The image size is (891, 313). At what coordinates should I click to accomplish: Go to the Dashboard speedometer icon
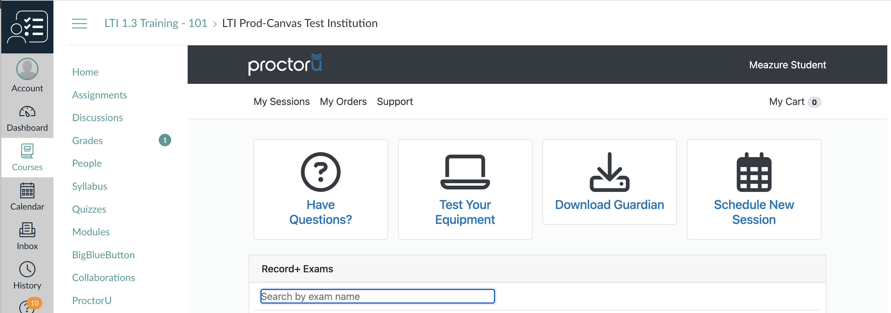27,112
